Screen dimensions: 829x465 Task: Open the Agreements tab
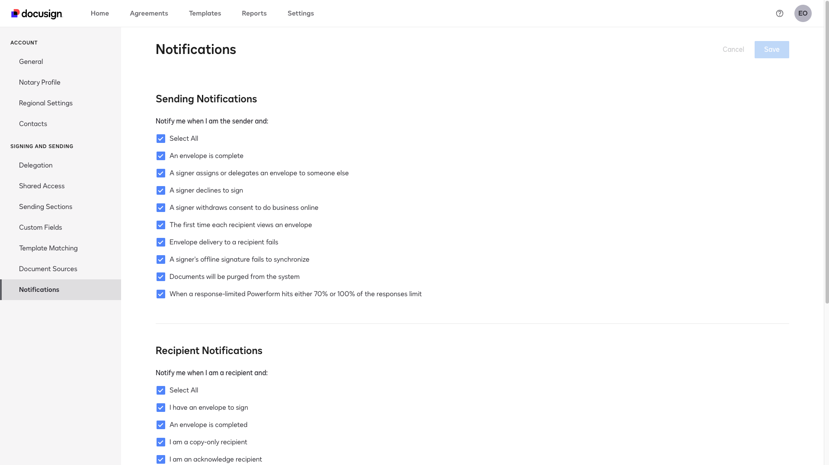pos(149,13)
